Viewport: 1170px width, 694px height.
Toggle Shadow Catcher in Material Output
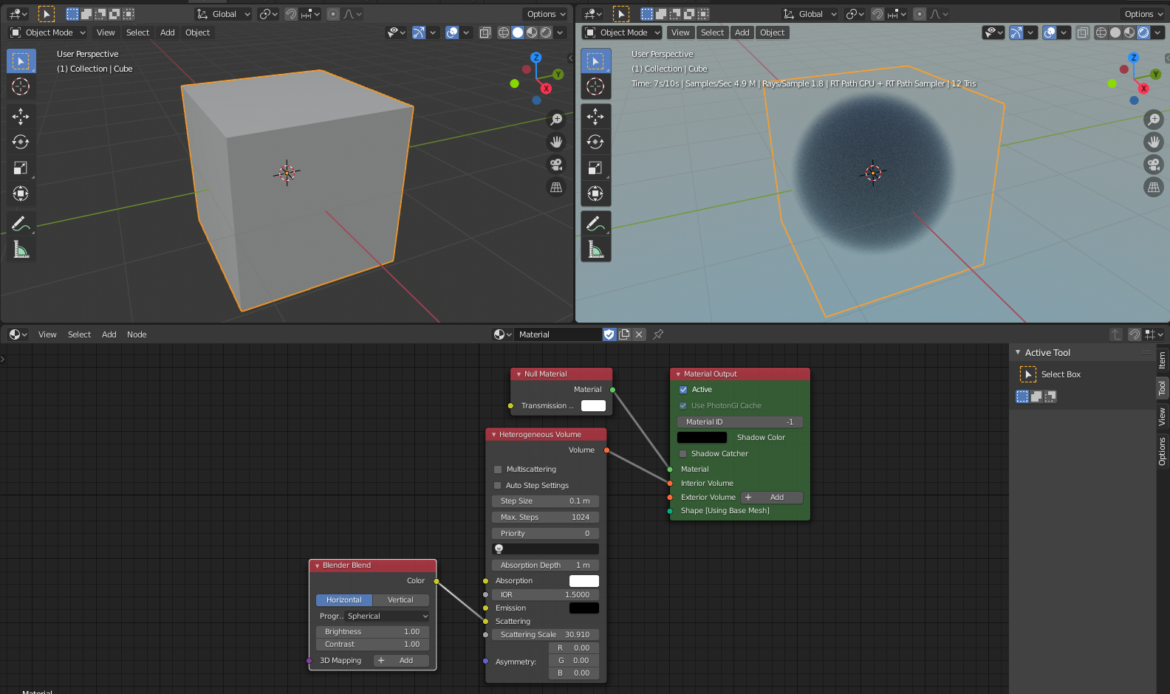tap(683, 454)
